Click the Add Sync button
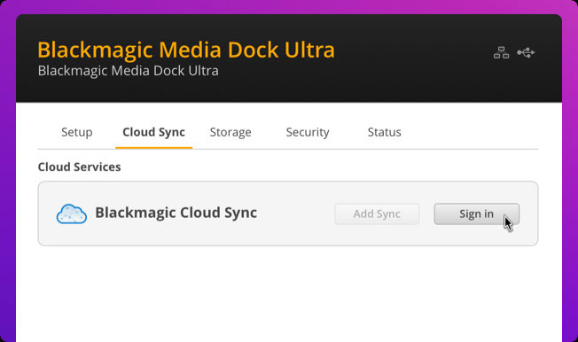 click(x=377, y=214)
